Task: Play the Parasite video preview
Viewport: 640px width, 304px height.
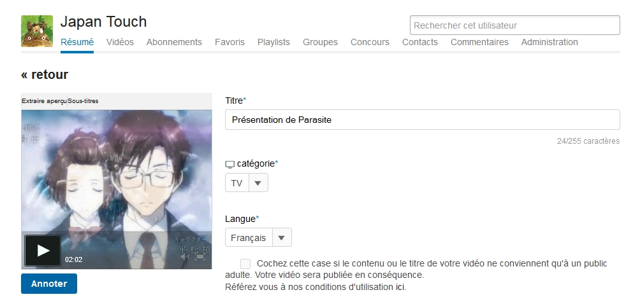Action: point(43,251)
